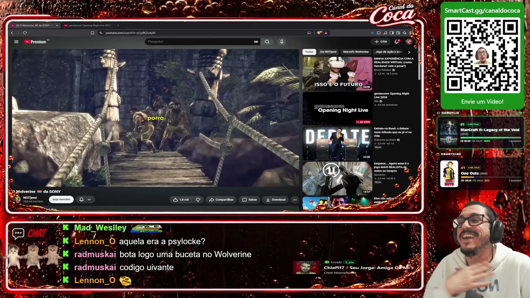
Task: Click the 'IGN' channel name under gamescom
Action: click(376, 101)
